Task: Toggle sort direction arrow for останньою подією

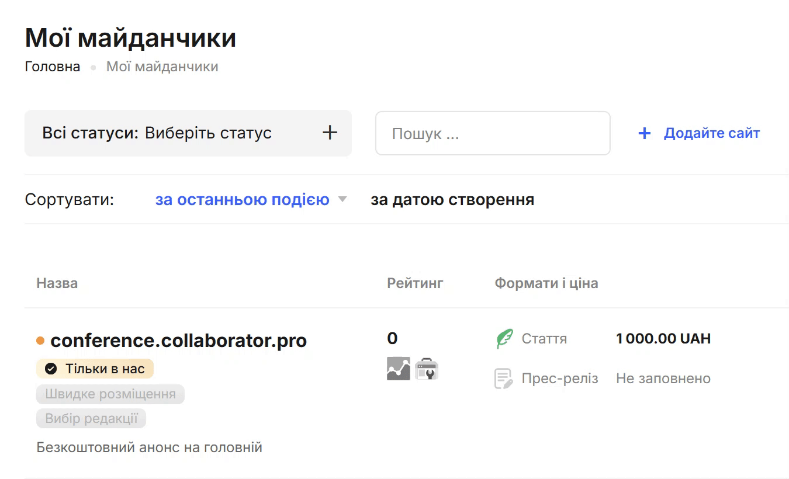Action: (343, 200)
